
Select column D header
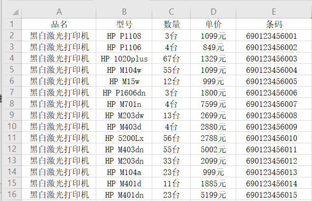[213, 12]
